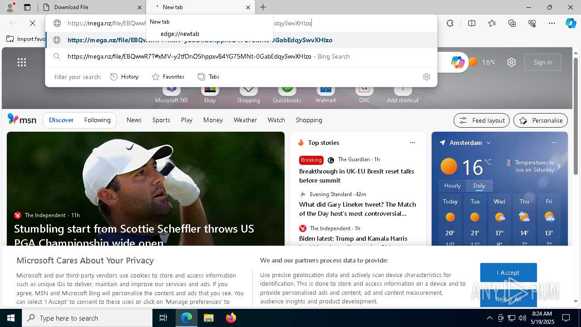Viewport: 581px width, 327px height.
Task: Choose the mega.nz URL suggestion
Action: [x=241, y=40]
